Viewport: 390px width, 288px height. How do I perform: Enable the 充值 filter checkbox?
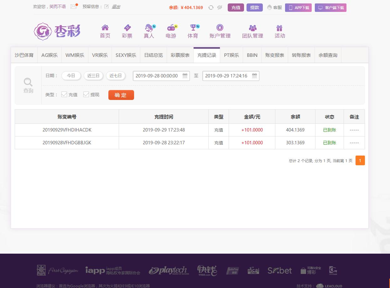[x=64, y=94]
